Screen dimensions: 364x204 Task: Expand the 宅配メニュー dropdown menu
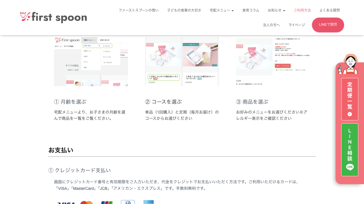point(222,10)
